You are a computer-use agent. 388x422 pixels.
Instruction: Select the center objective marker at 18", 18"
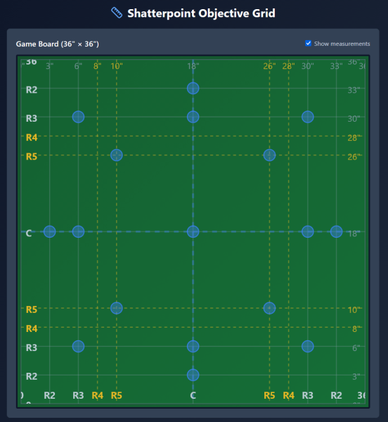(193, 231)
